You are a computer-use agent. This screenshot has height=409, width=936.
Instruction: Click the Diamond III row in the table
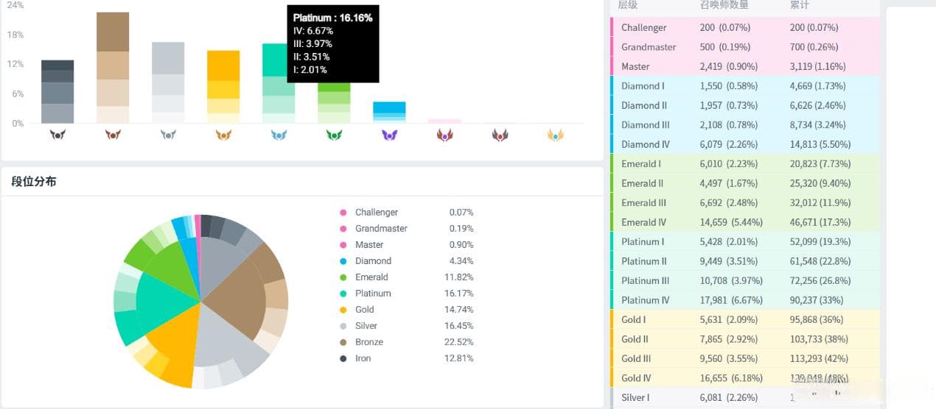click(745, 125)
